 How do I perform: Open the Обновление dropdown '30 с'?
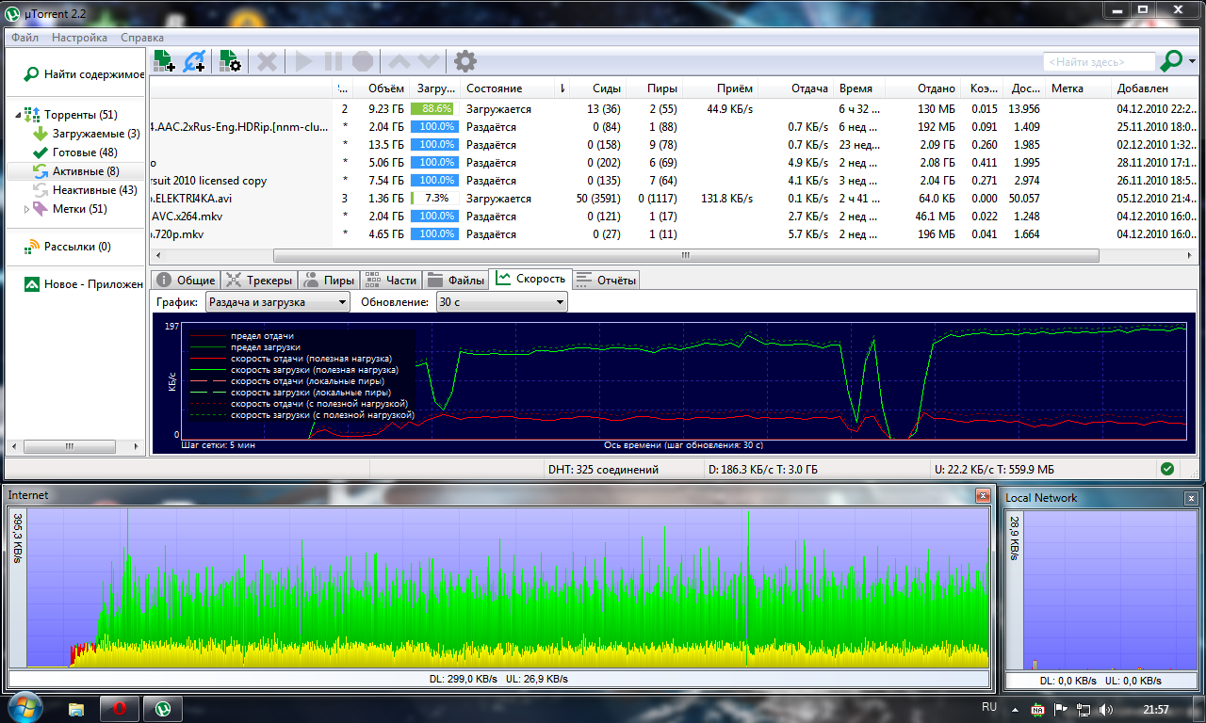[x=502, y=302]
